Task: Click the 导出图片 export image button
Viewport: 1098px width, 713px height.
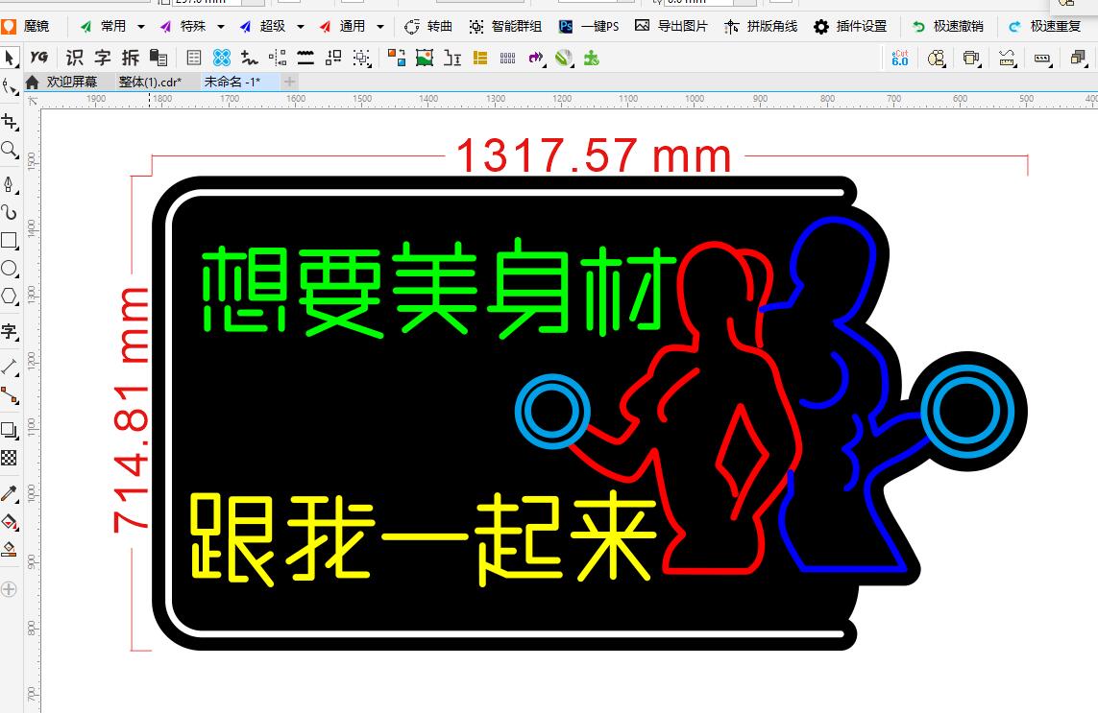Action: tap(671, 26)
